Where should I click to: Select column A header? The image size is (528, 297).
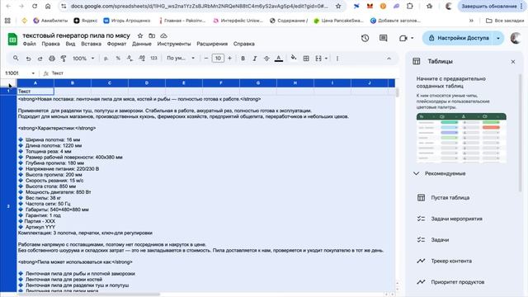(x=35, y=82)
